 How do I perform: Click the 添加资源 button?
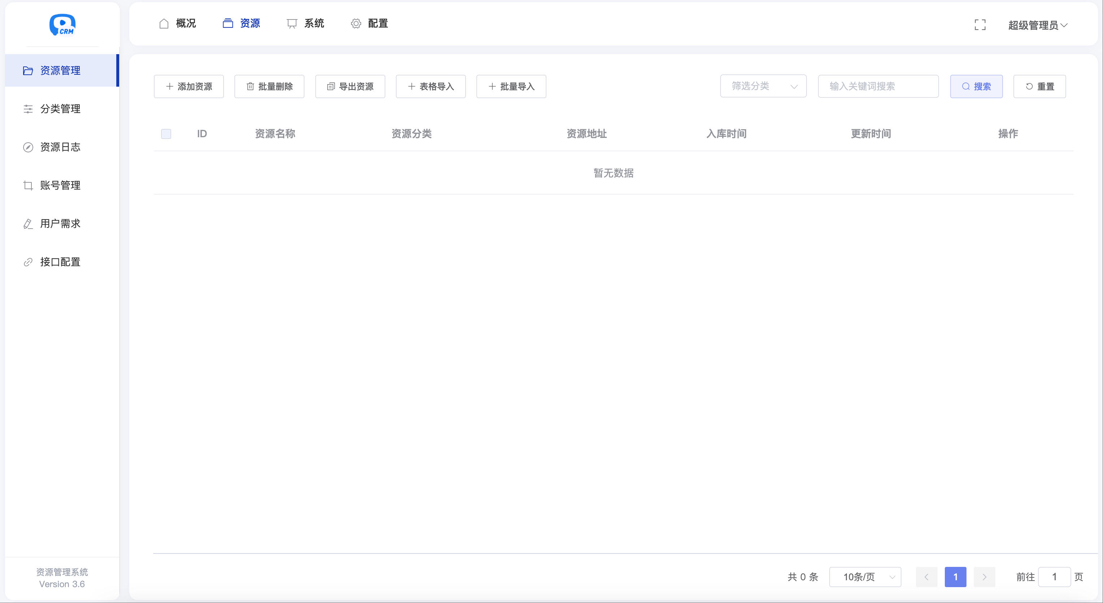(x=189, y=86)
